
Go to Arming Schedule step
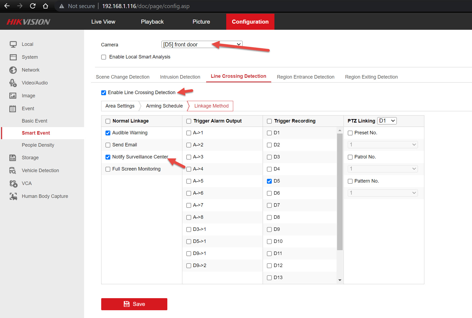click(164, 106)
